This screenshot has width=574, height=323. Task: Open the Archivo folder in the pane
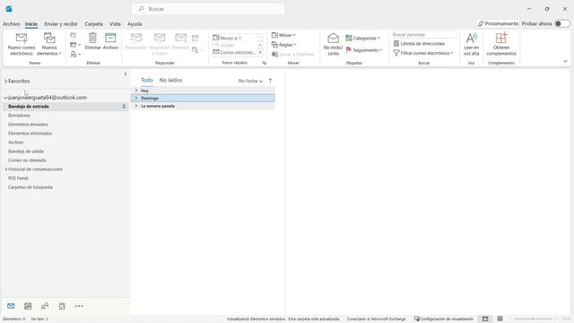point(16,142)
